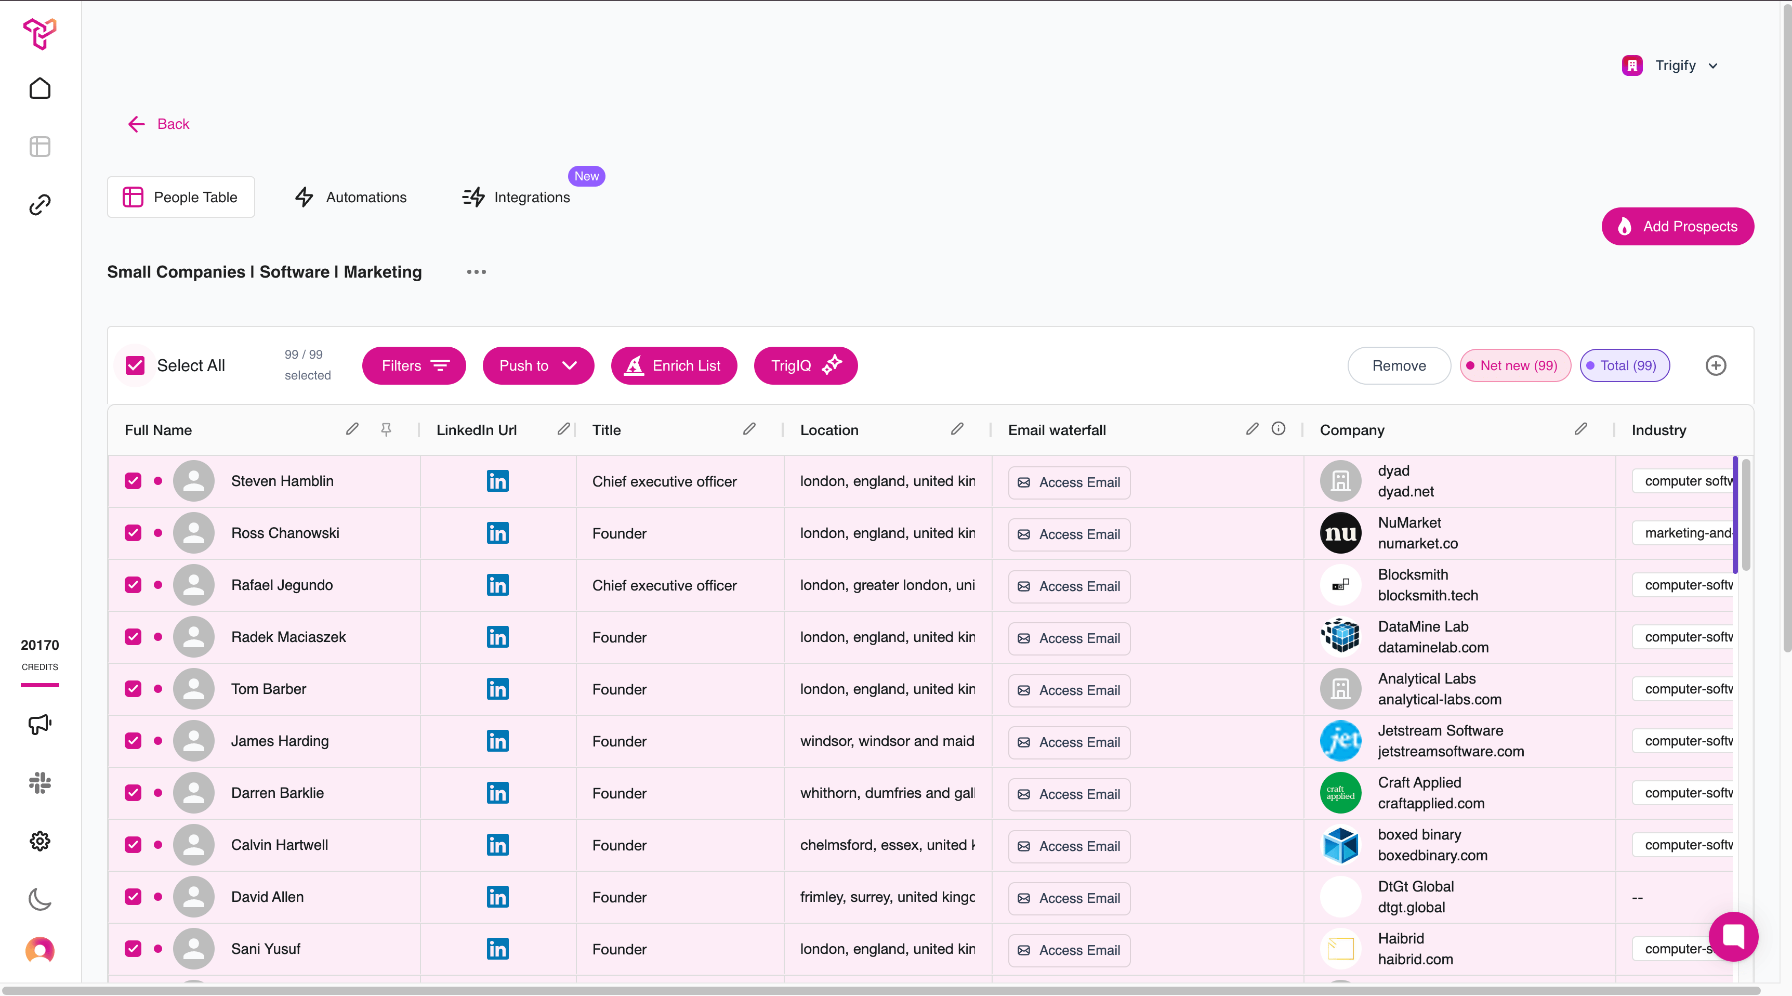
Task: Click the Enrich List button
Action: (x=674, y=365)
